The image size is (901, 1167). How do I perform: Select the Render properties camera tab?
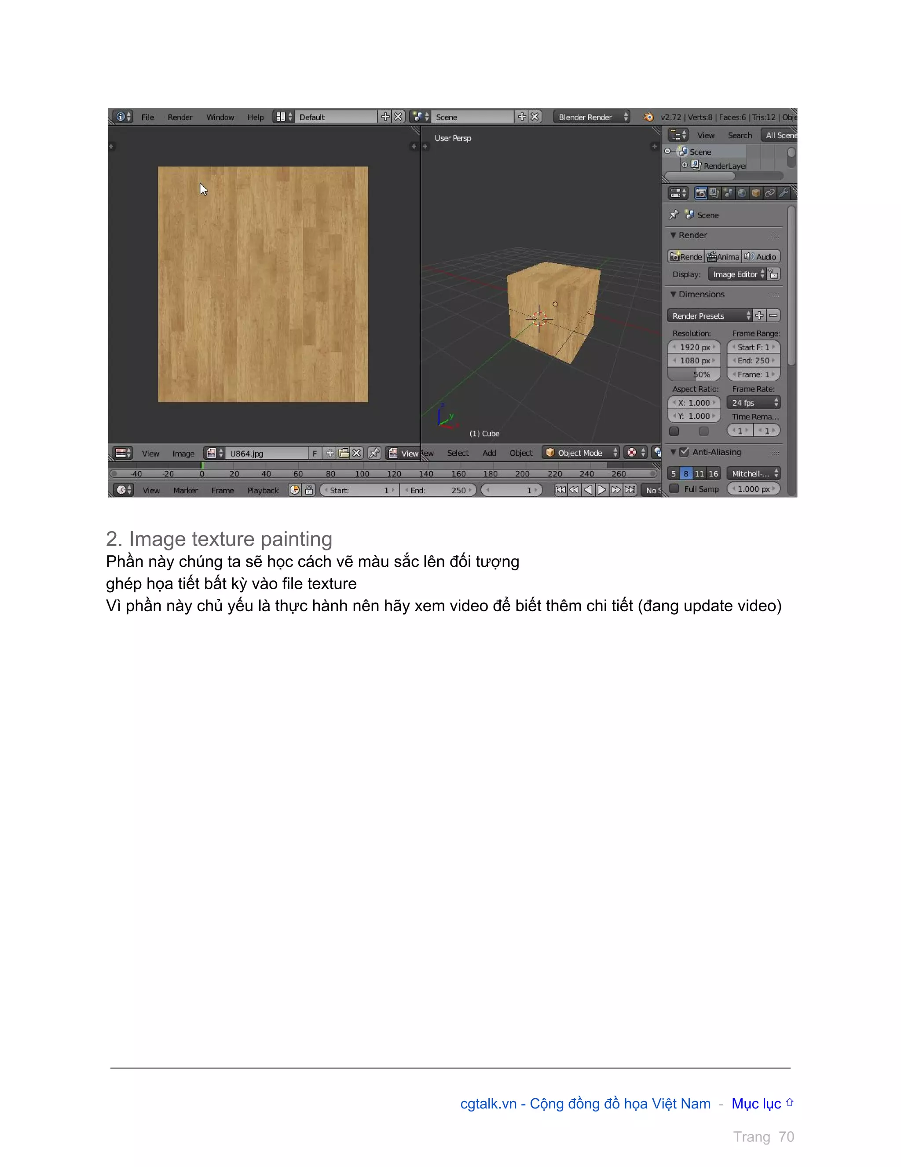[x=701, y=193]
